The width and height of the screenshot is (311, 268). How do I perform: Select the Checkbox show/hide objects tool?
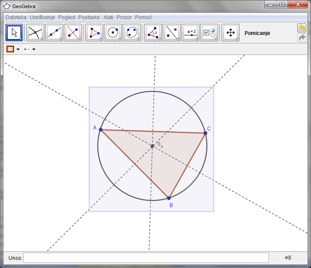[x=209, y=32]
